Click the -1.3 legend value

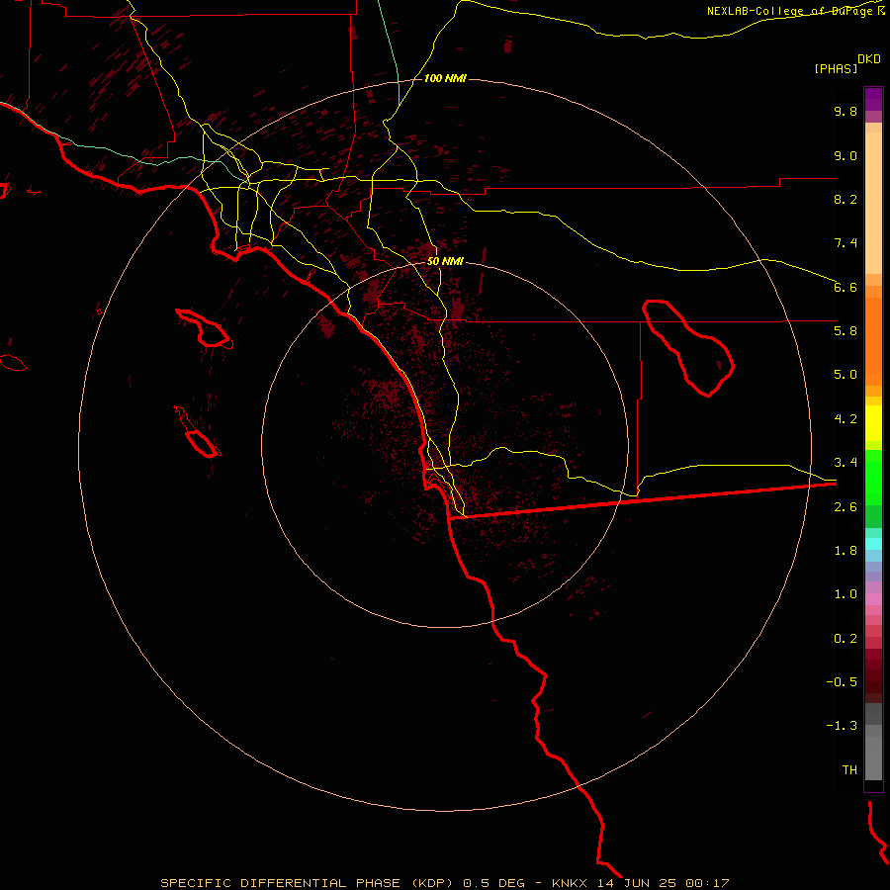pyautogui.click(x=842, y=726)
